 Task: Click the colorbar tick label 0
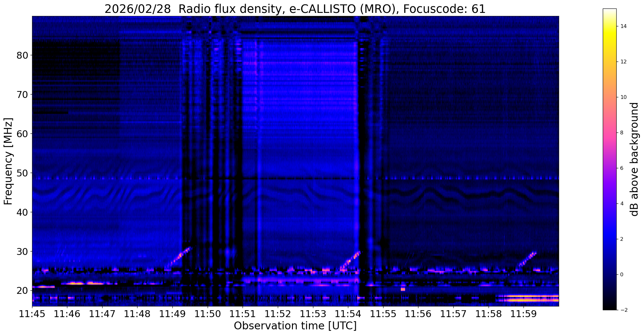coord(621,274)
